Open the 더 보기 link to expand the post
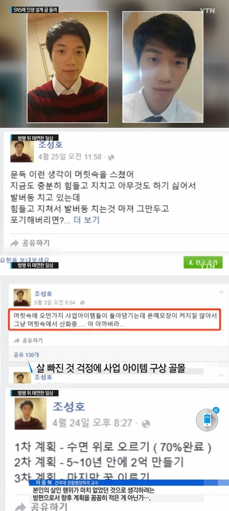Image resolution: width=229 pixels, height=511 pixels. click(x=87, y=220)
